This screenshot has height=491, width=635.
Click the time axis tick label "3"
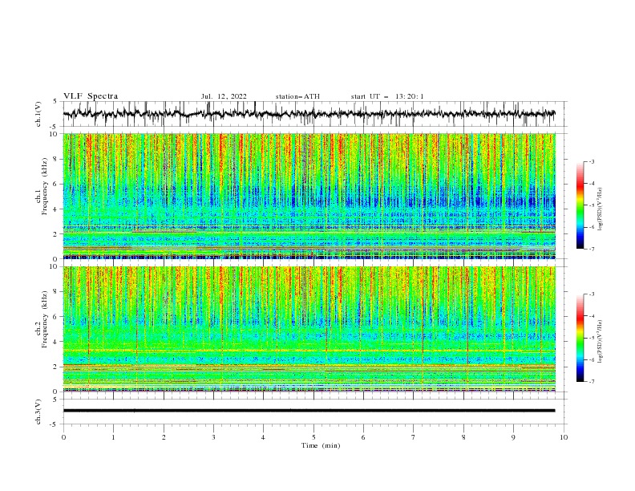point(213,437)
